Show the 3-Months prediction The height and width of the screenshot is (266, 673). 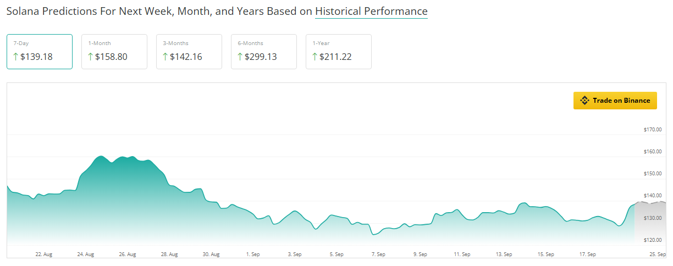[x=189, y=52]
